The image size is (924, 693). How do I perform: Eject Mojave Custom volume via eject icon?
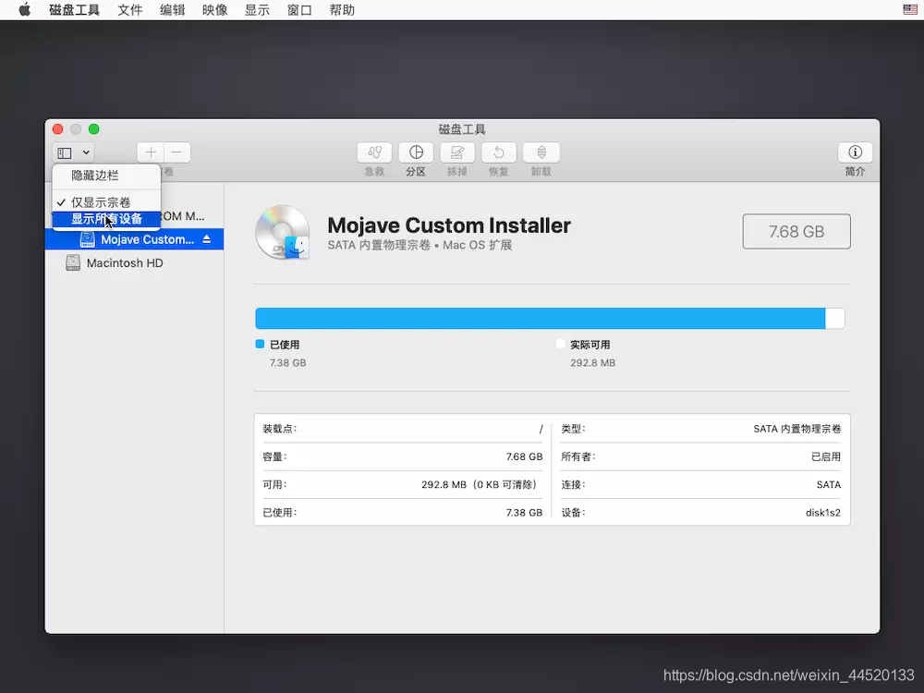point(207,239)
